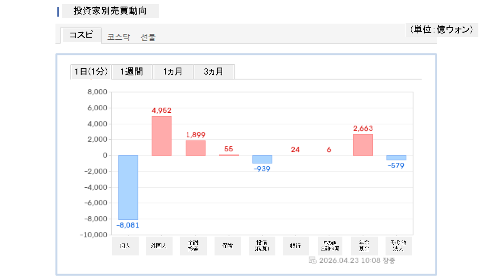The image size is (493, 277).
Task: Click the 外国人 category label
Action: point(159,246)
